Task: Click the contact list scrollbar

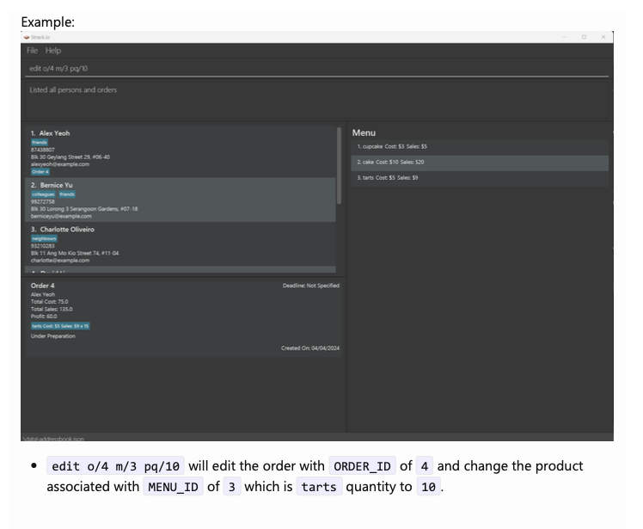Action: coord(339,165)
